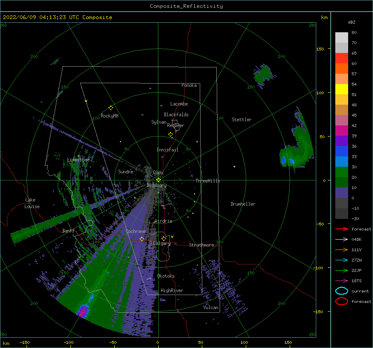Click the Stettler town label
373x348 pixels.
tap(242, 120)
